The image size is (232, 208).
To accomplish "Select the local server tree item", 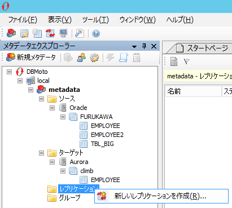I will [43, 81].
